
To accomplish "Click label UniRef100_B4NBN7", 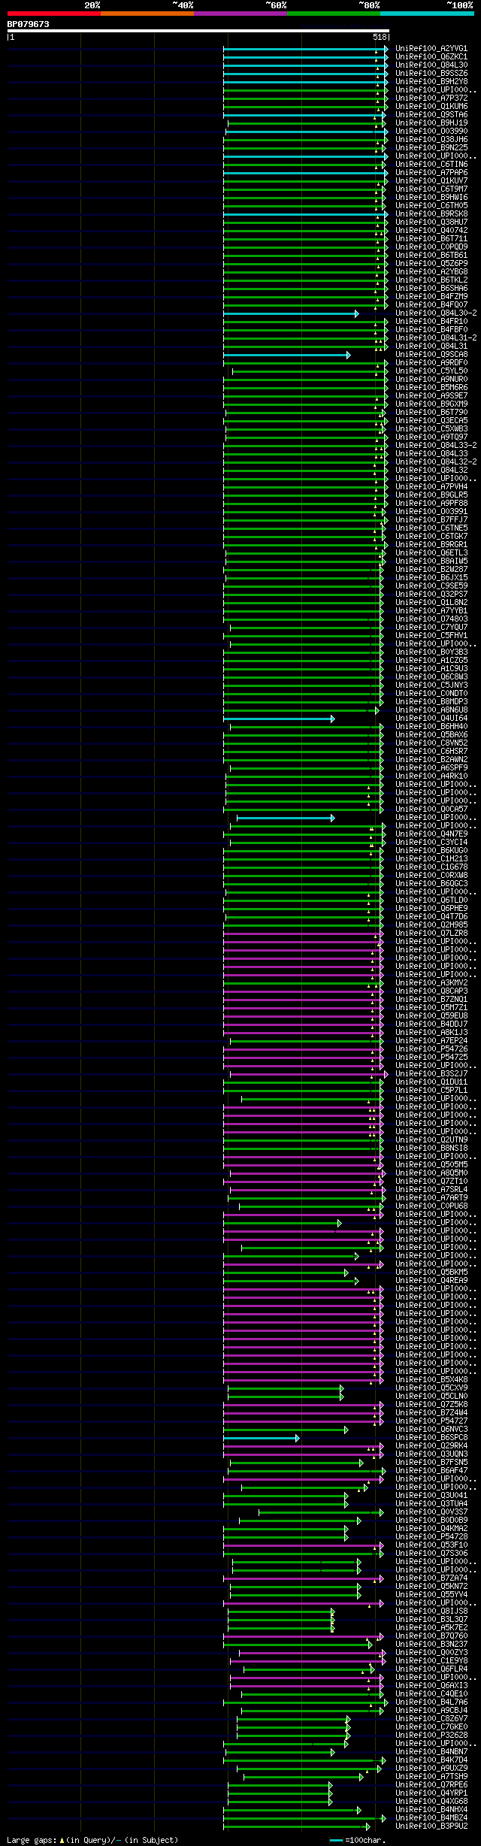I will (x=431, y=1752).
